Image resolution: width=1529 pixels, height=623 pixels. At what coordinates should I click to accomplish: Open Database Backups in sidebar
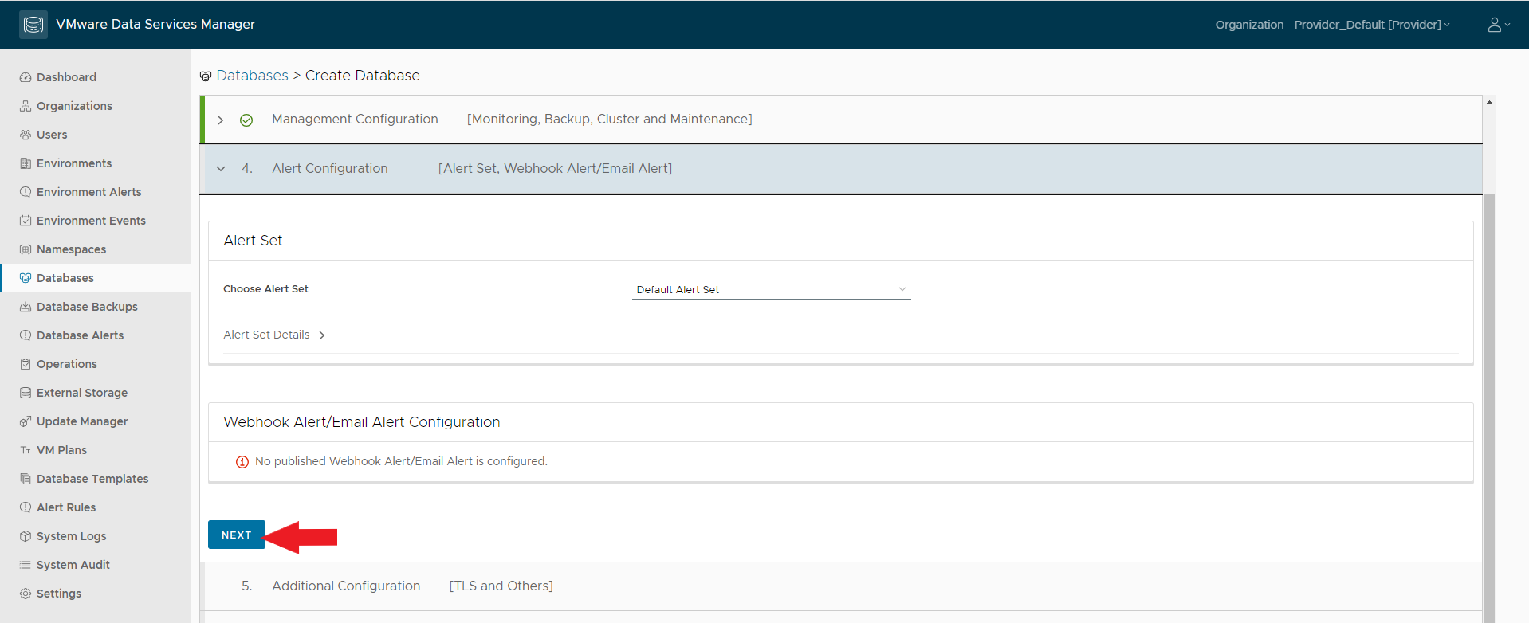click(87, 307)
